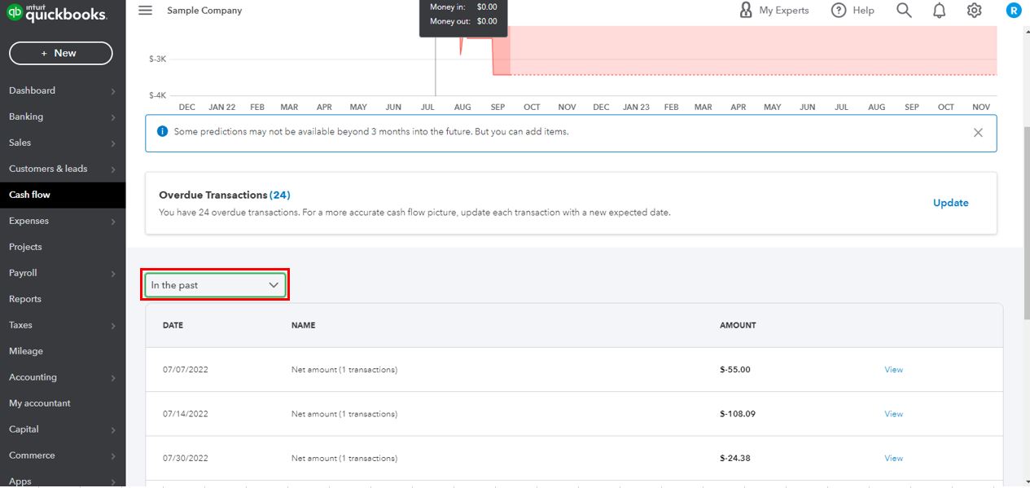This screenshot has height=488, width=1030.
Task: Expand the Capital submenu chevron
Action: [x=113, y=430]
